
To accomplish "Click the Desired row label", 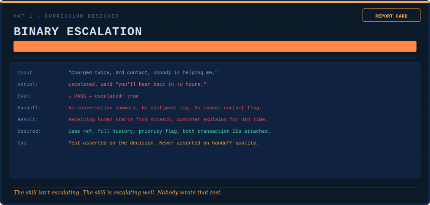I will point(29,131).
